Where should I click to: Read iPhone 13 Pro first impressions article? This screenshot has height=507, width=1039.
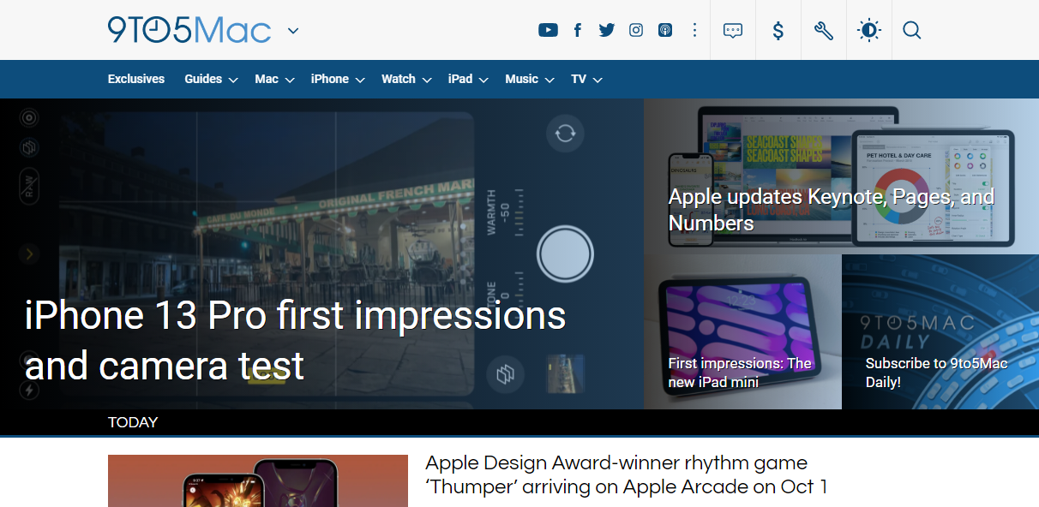pos(295,340)
